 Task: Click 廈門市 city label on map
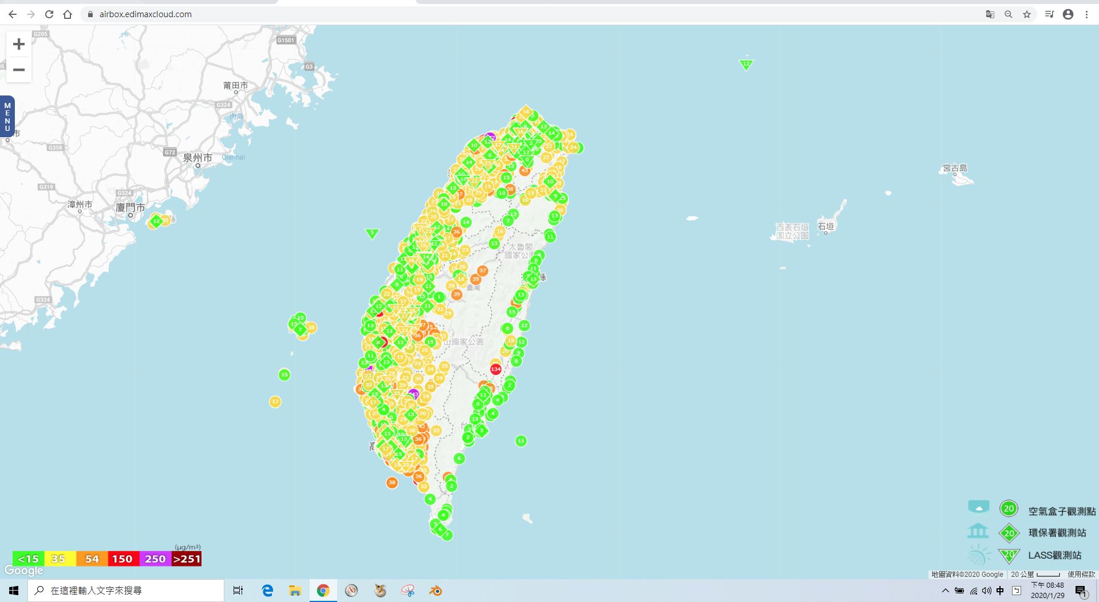click(x=131, y=208)
